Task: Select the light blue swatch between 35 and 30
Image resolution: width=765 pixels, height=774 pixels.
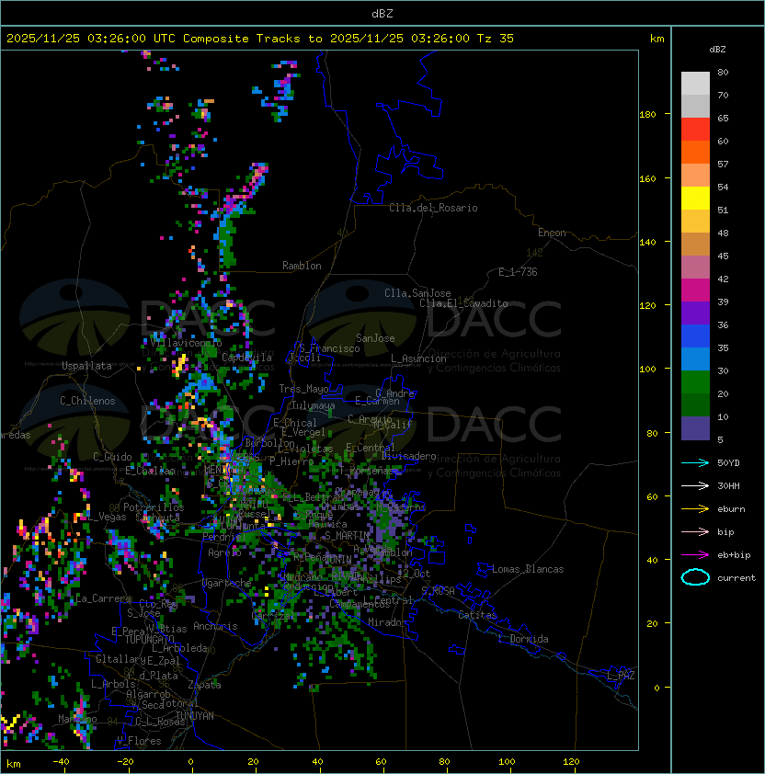Action: (x=695, y=359)
